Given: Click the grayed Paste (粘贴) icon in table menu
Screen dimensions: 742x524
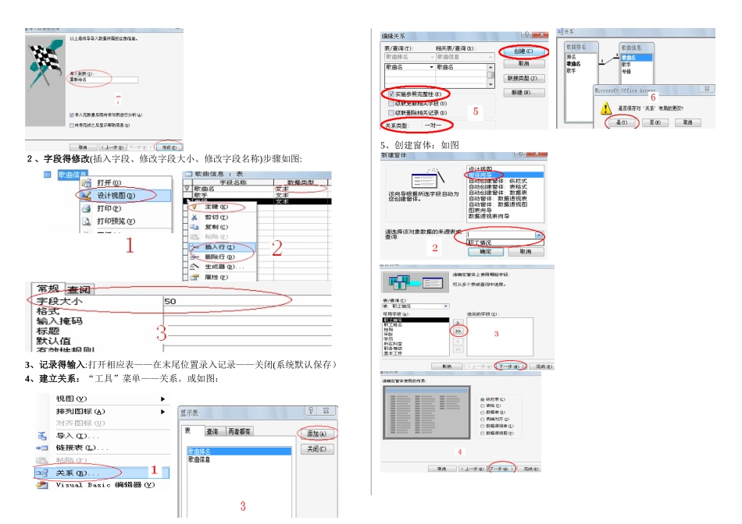Looking at the screenshot, I should tap(194, 237).
